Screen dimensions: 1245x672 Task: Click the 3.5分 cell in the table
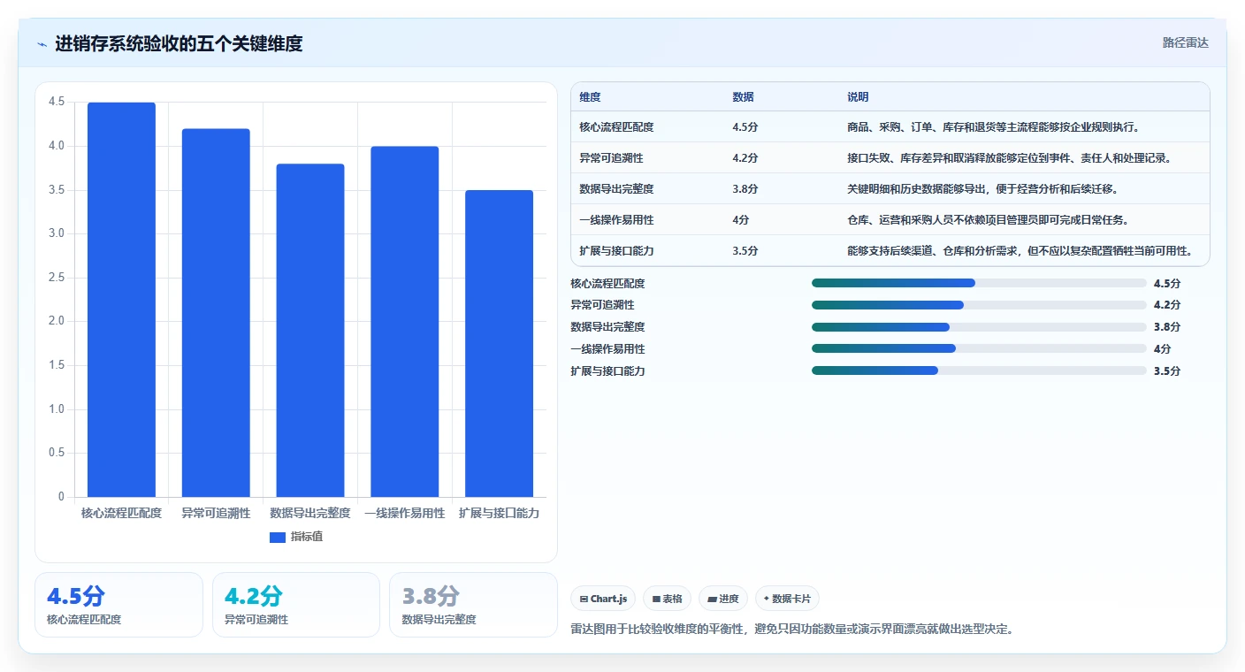tap(745, 251)
